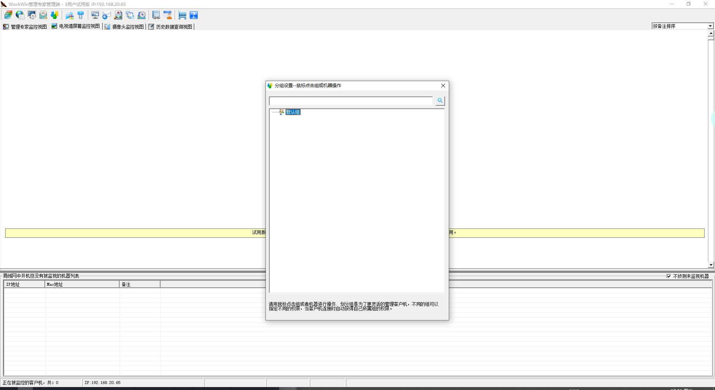The width and height of the screenshot is (715, 390).
Task: Open the blue question mark help icon
Action: [194, 15]
